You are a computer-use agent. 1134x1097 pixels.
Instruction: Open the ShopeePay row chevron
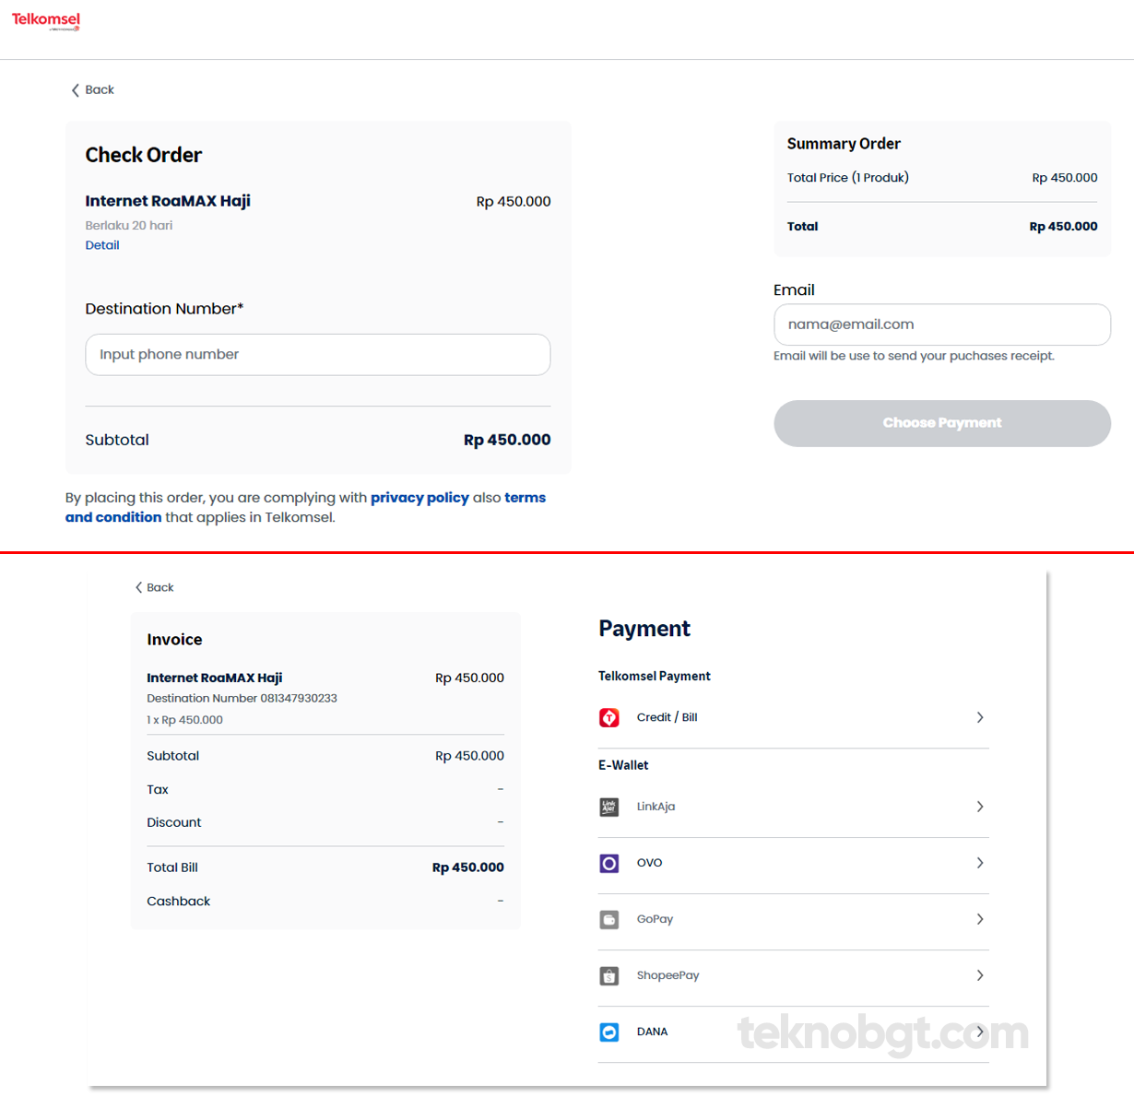coord(980,975)
